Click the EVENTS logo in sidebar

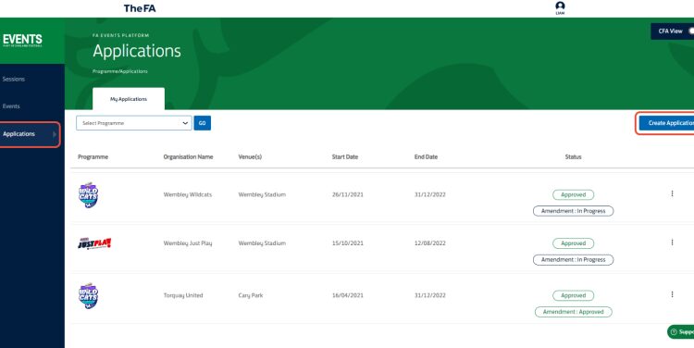[22, 40]
